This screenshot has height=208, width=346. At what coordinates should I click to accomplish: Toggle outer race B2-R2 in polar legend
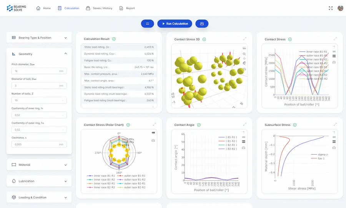131,187
